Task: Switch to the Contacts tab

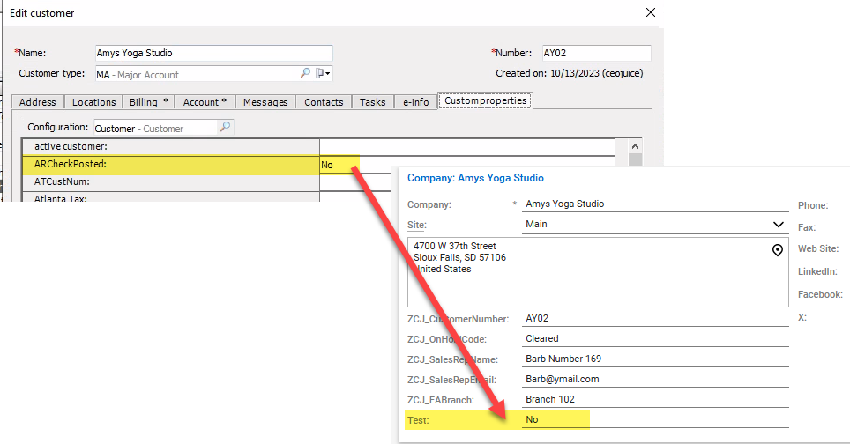Action: (324, 102)
